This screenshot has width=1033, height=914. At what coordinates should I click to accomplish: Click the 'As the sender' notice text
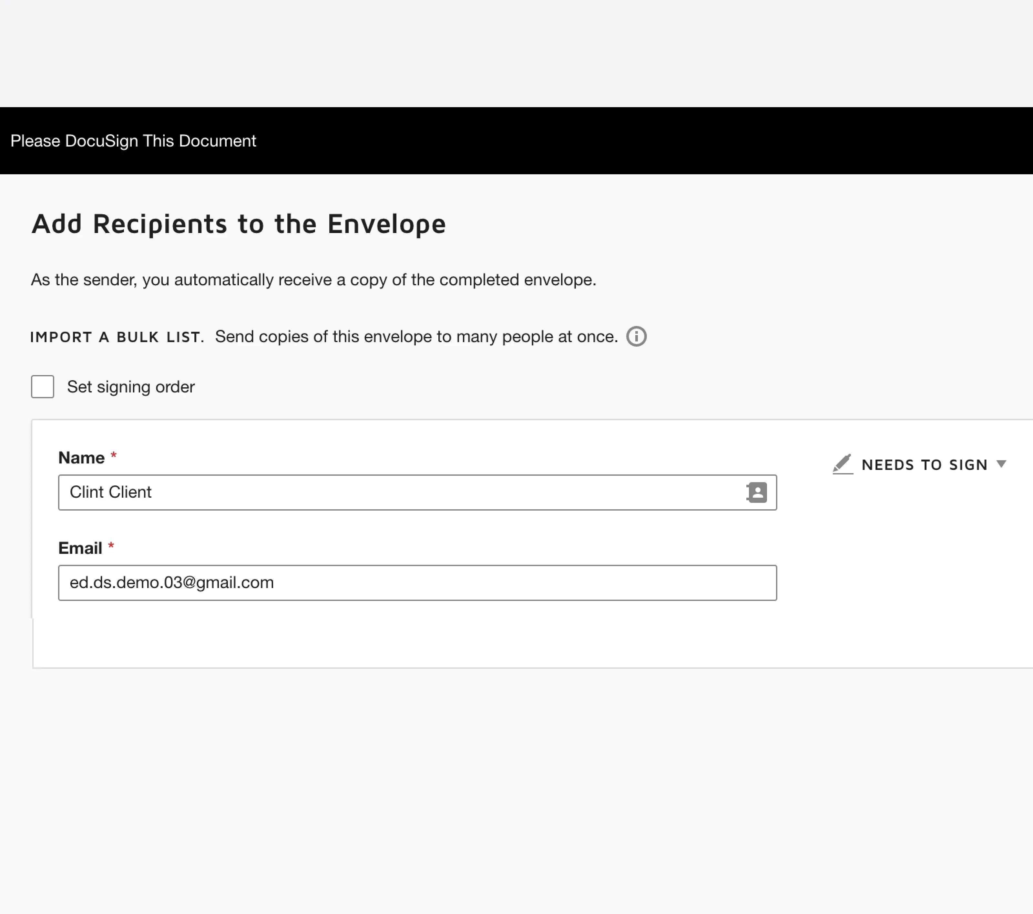313,280
